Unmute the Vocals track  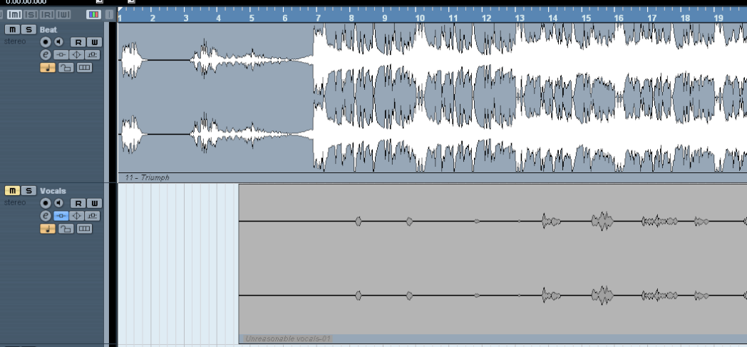pos(12,191)
